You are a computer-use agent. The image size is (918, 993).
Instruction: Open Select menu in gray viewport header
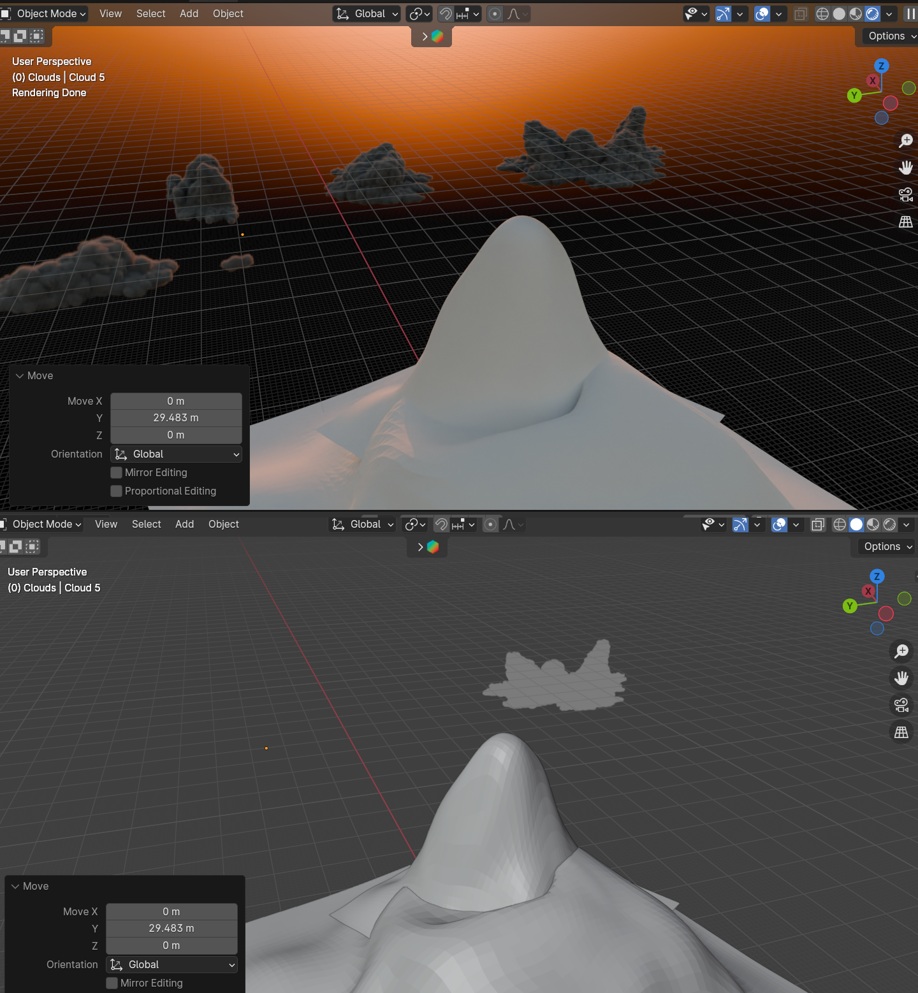pyautogui.click(x=147, y=525)
